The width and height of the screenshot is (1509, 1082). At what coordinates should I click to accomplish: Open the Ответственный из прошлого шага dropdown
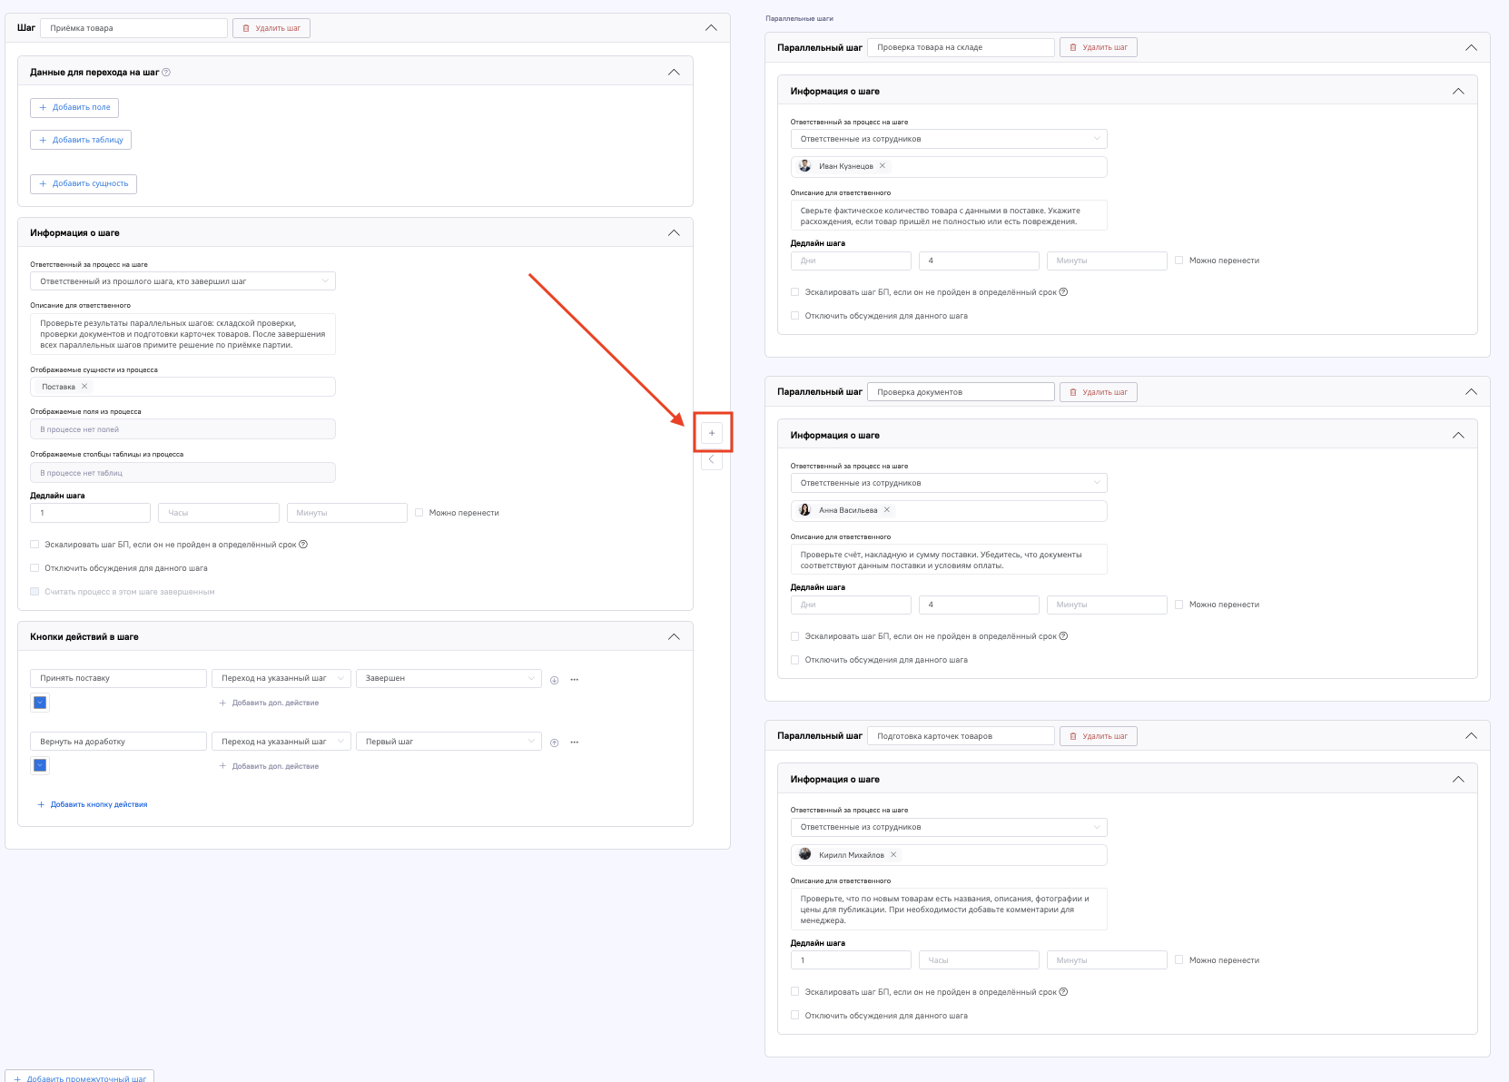click(x=182, y=281)
